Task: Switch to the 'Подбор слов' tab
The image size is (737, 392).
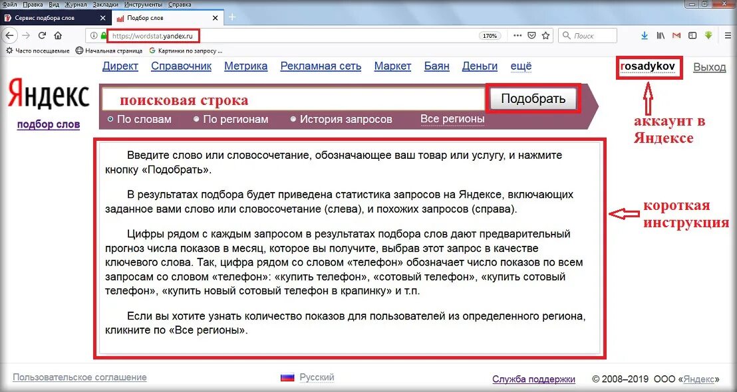Action: 168,18
